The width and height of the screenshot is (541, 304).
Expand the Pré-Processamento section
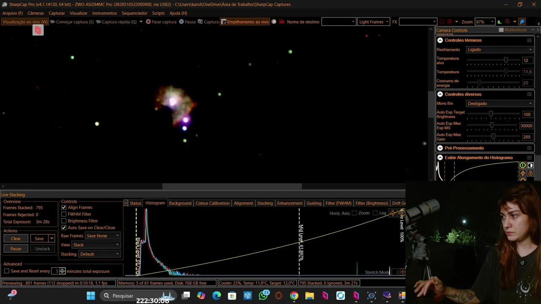tap(440, 148)
